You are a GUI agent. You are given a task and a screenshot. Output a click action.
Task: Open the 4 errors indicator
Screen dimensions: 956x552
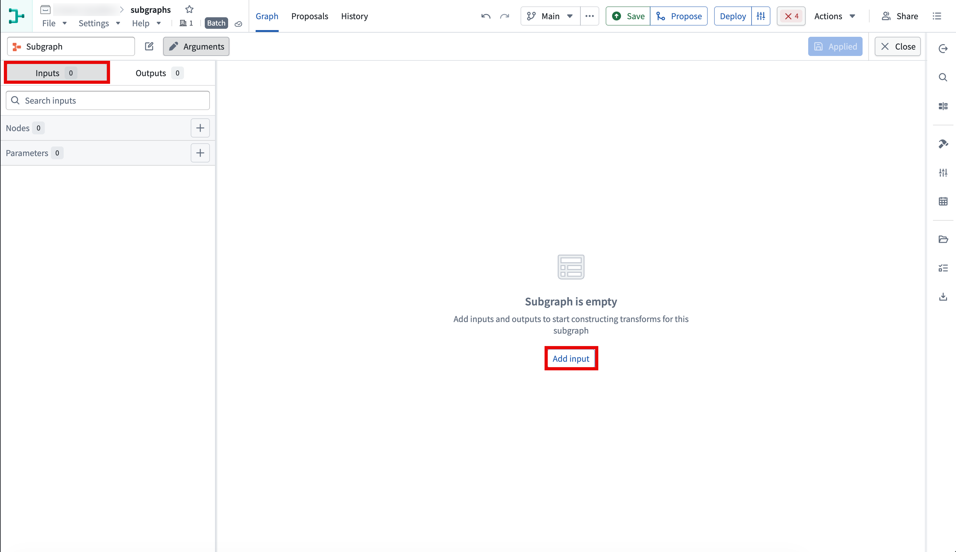click(791, 16)
